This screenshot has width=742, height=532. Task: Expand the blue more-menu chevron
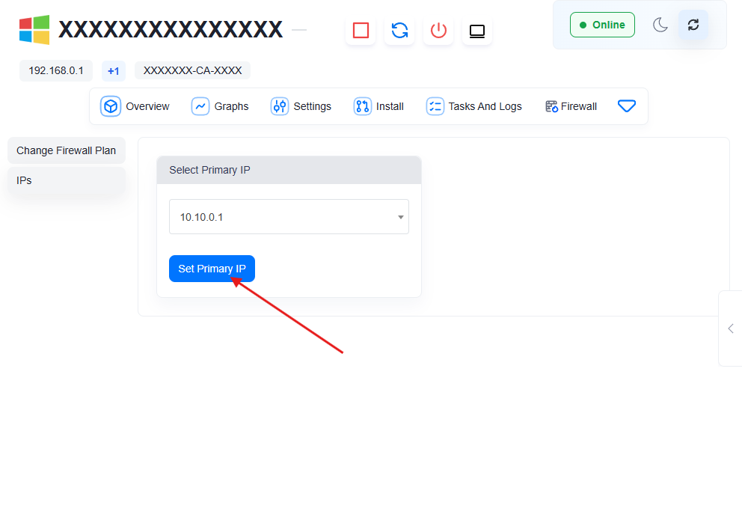tap(627, 106)
